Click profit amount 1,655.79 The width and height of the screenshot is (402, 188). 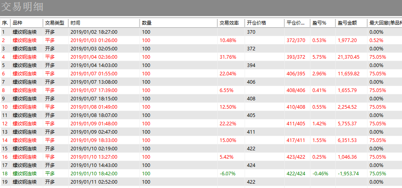(347, 90)
